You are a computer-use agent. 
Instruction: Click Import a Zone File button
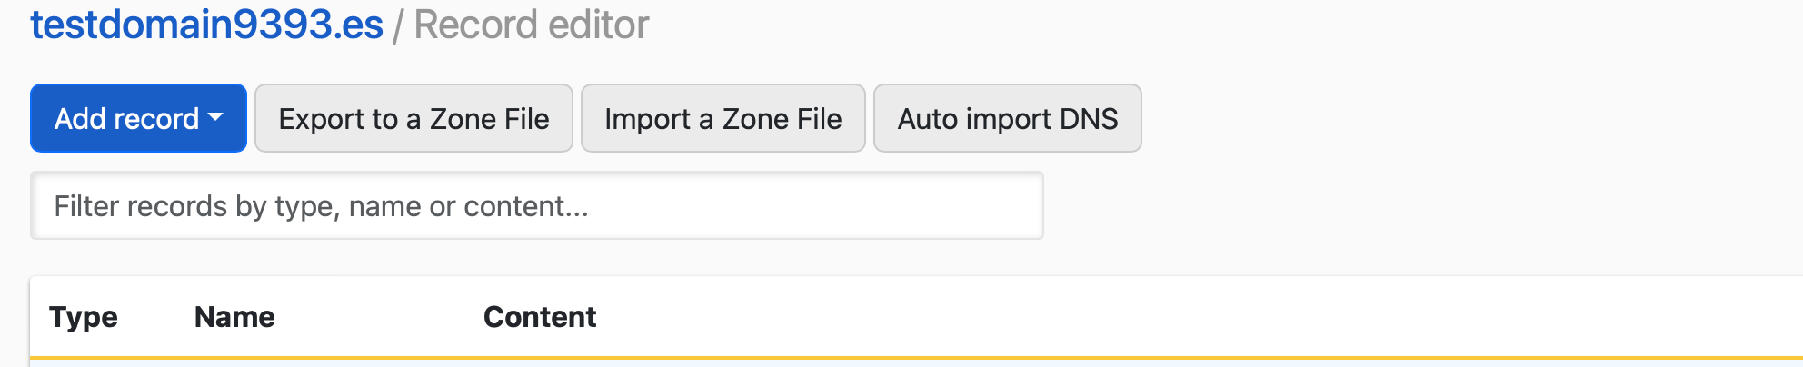(x=722, y=118)
